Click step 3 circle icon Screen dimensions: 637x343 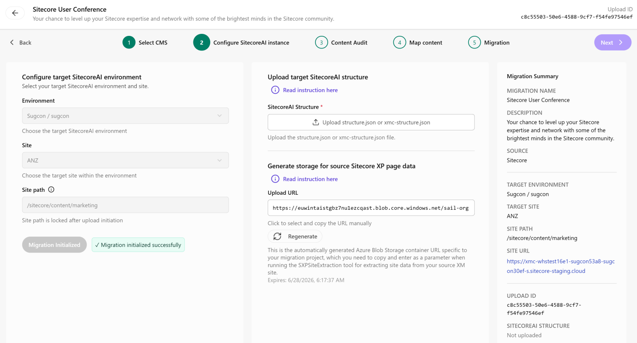click(x=322, y=42)
